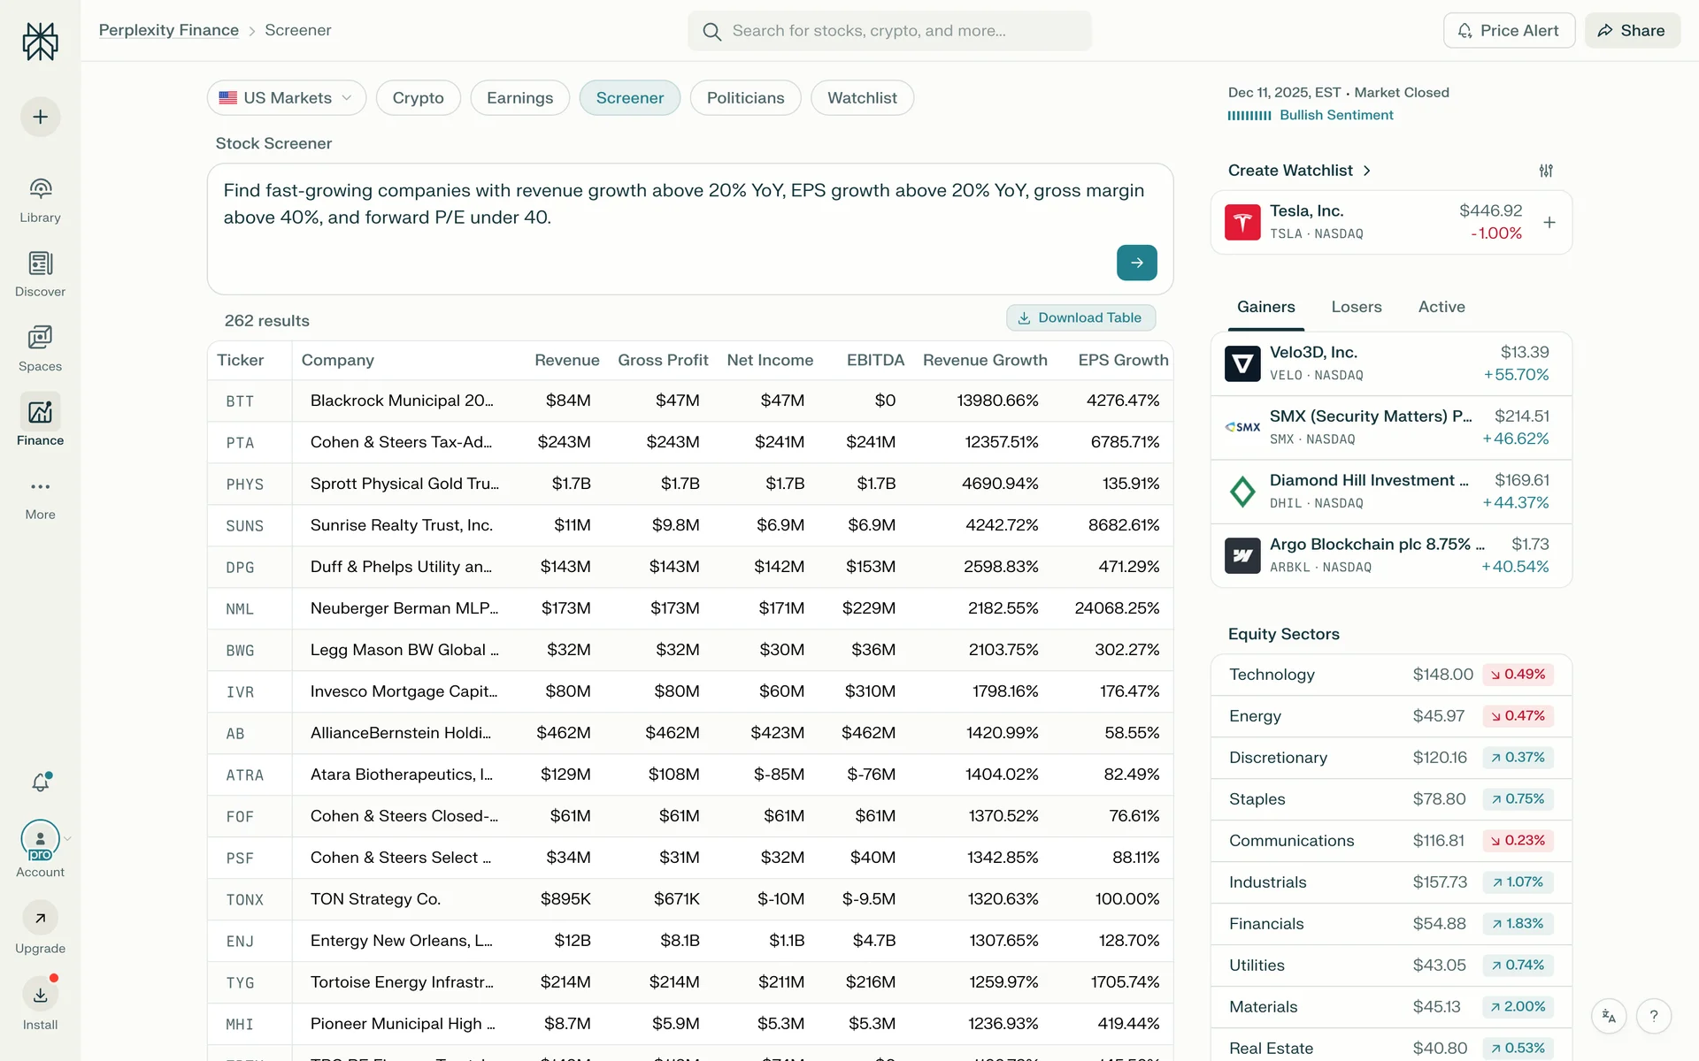Open the US Markets dropdown
The image size is (1699, 1061).
[x=285, y=98]
